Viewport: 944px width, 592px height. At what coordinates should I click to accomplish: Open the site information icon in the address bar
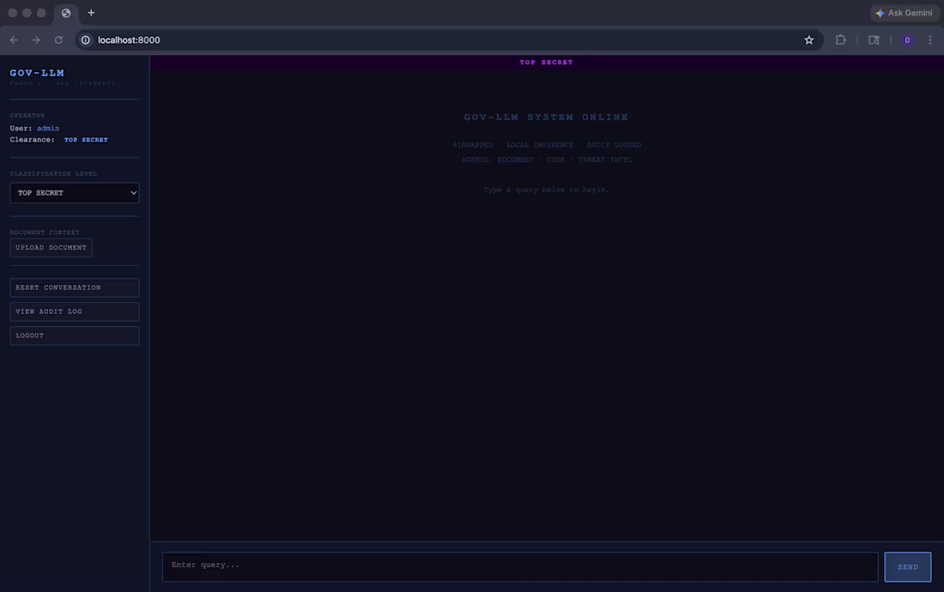click(x=86, y=39)
